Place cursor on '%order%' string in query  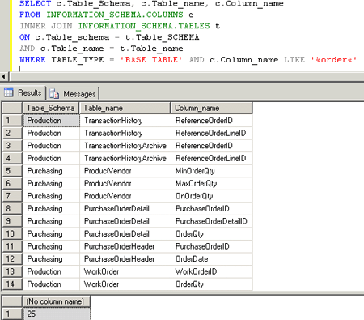coord(334,59)
